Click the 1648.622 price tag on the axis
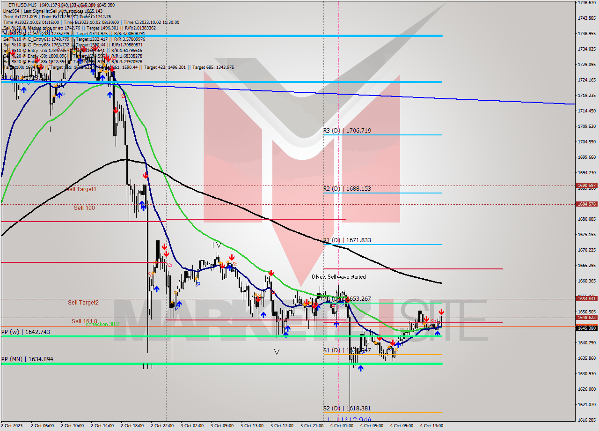Screen dimensions: 599x431 point(586,317)
